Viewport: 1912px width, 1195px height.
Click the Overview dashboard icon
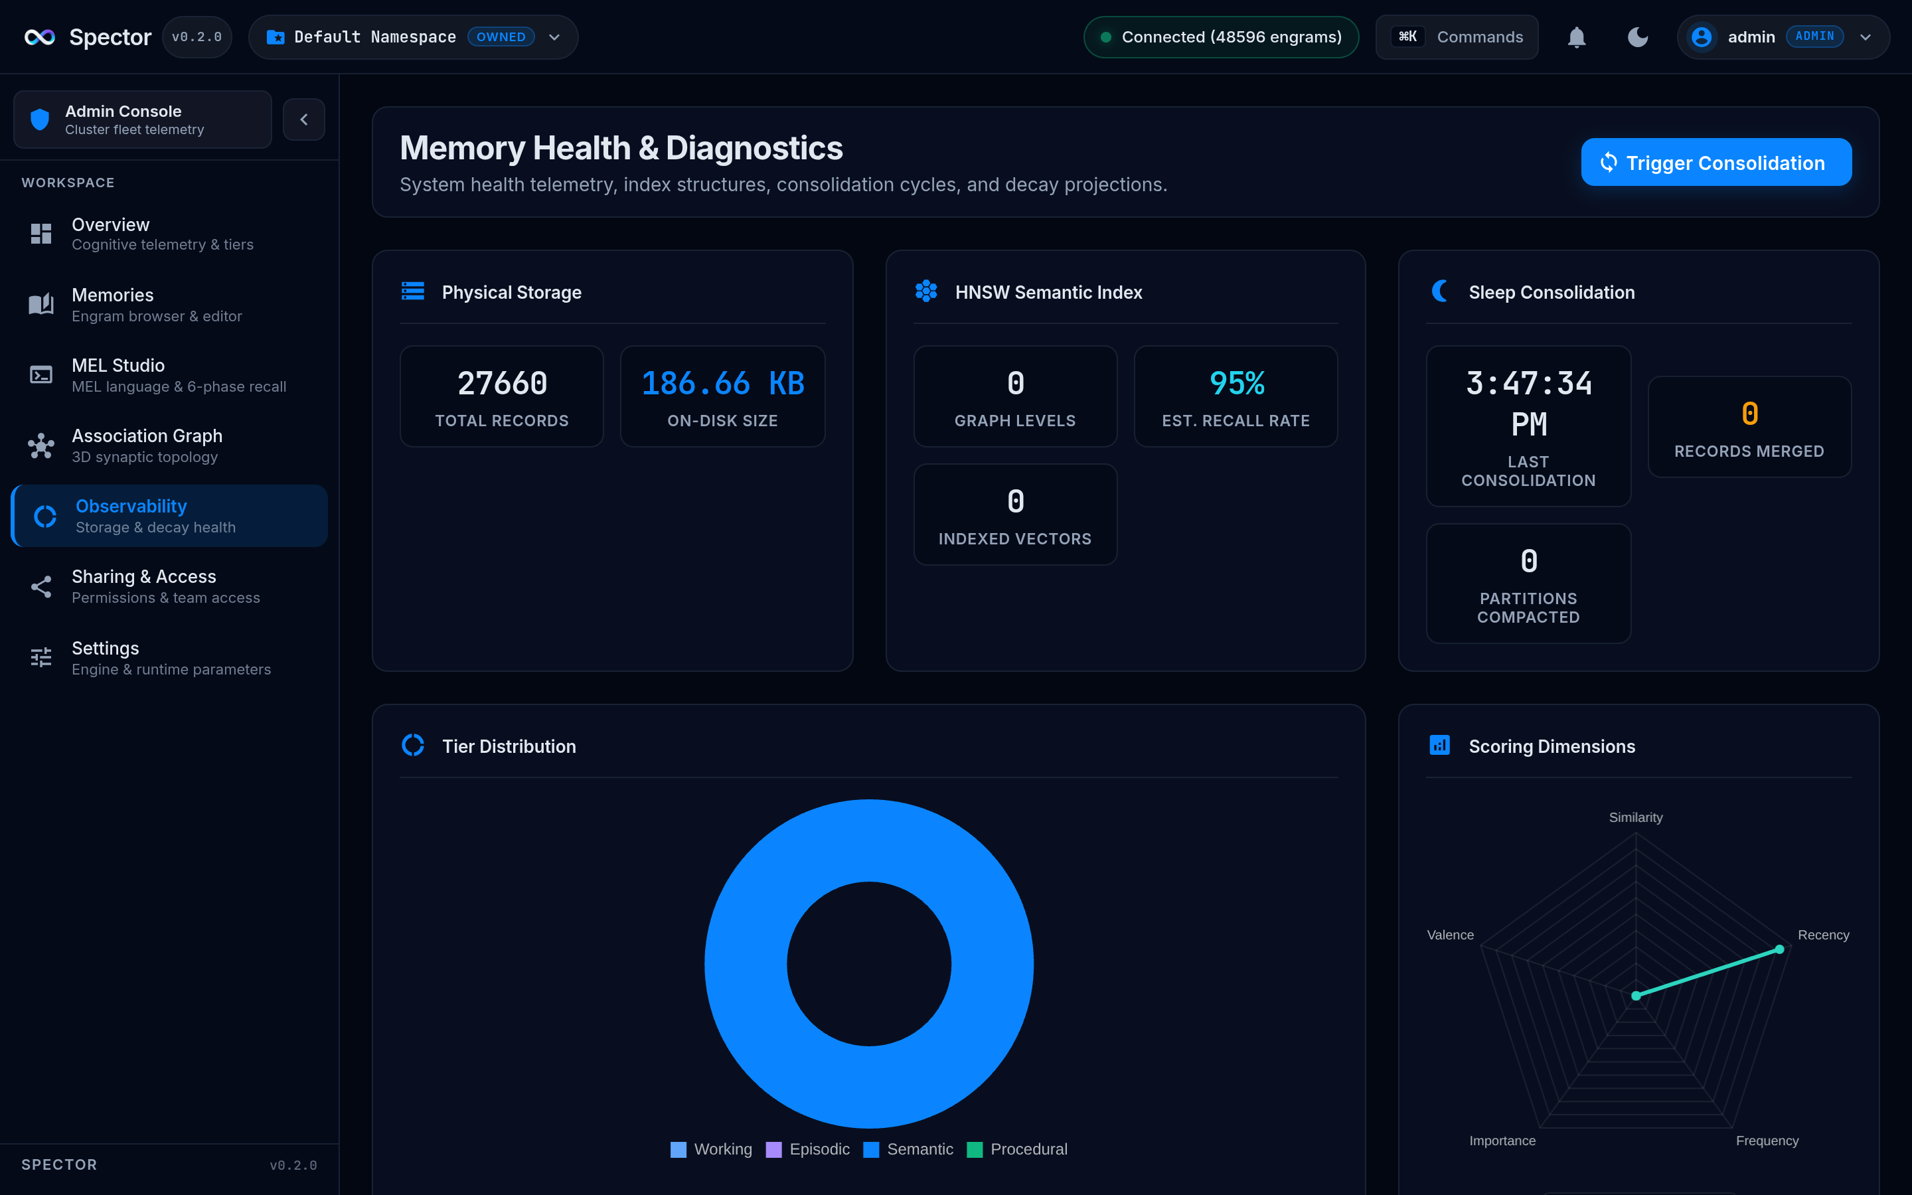click(x=41, y=233)
